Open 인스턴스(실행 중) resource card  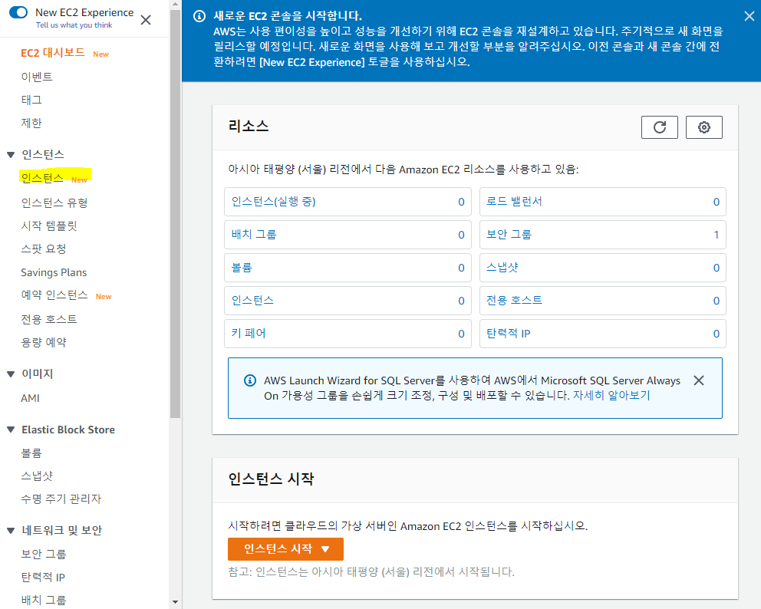pyautogui.click(x=348, y=202)
